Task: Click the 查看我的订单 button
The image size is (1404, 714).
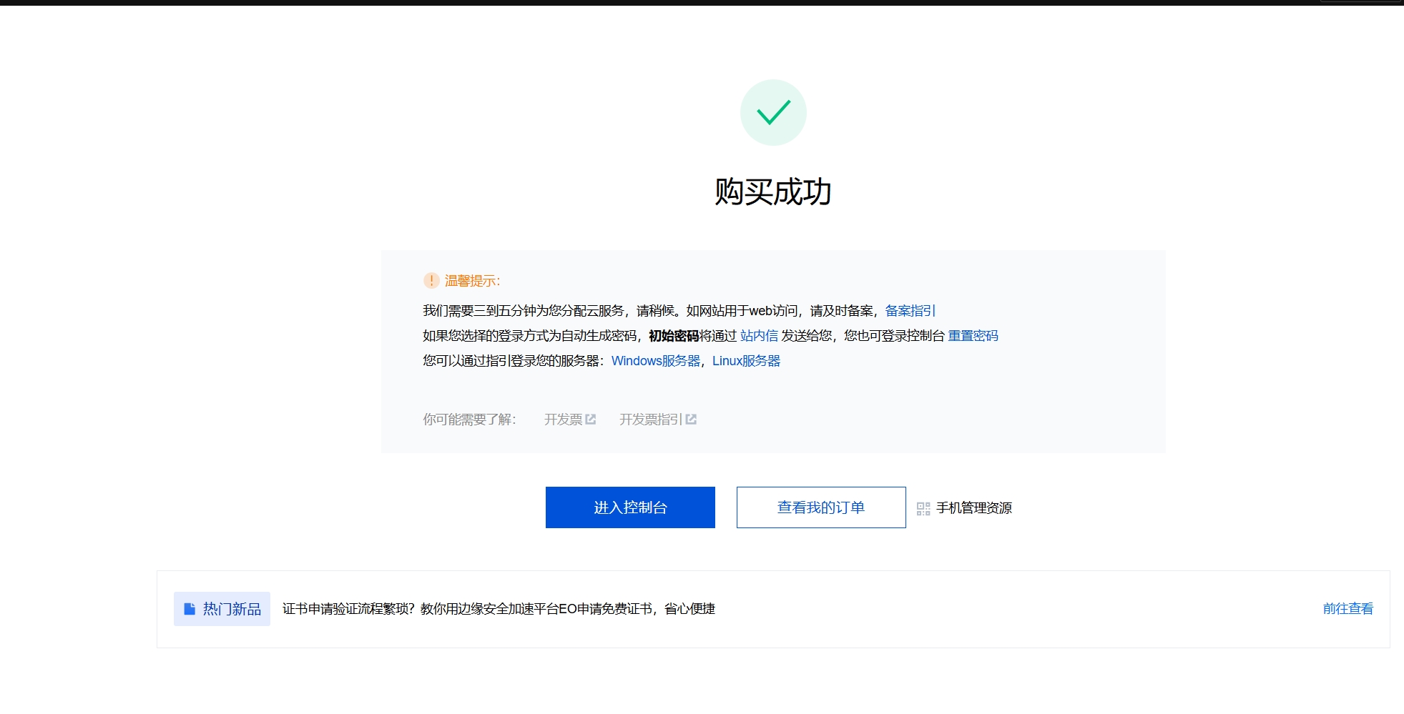Action: [821, 507]
